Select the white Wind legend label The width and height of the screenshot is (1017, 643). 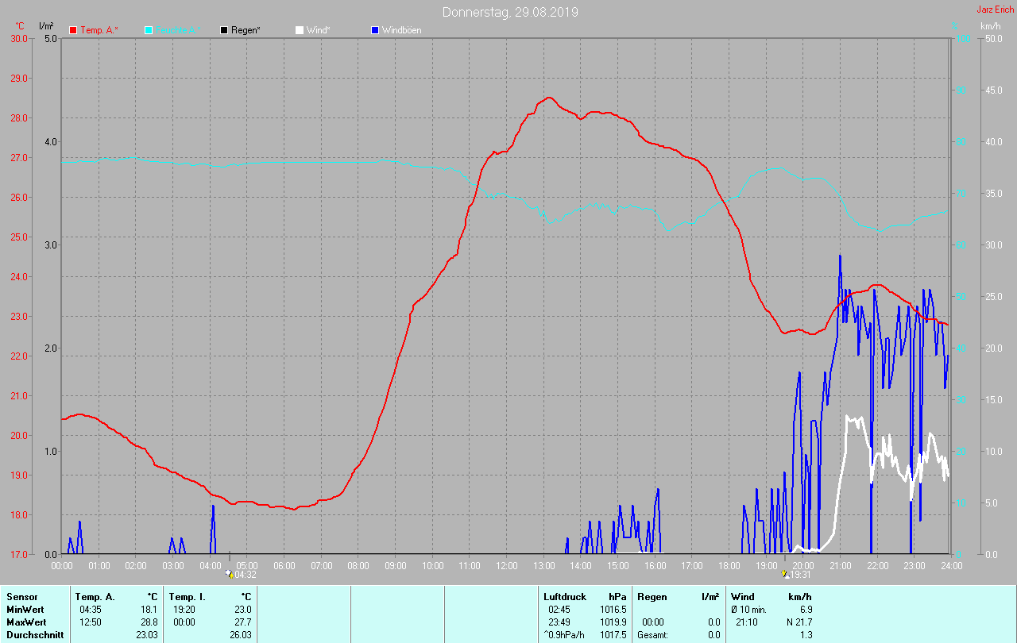point(318,30)
